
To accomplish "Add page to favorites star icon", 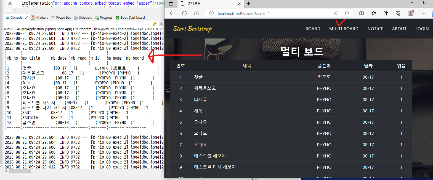I will (347, 13).
